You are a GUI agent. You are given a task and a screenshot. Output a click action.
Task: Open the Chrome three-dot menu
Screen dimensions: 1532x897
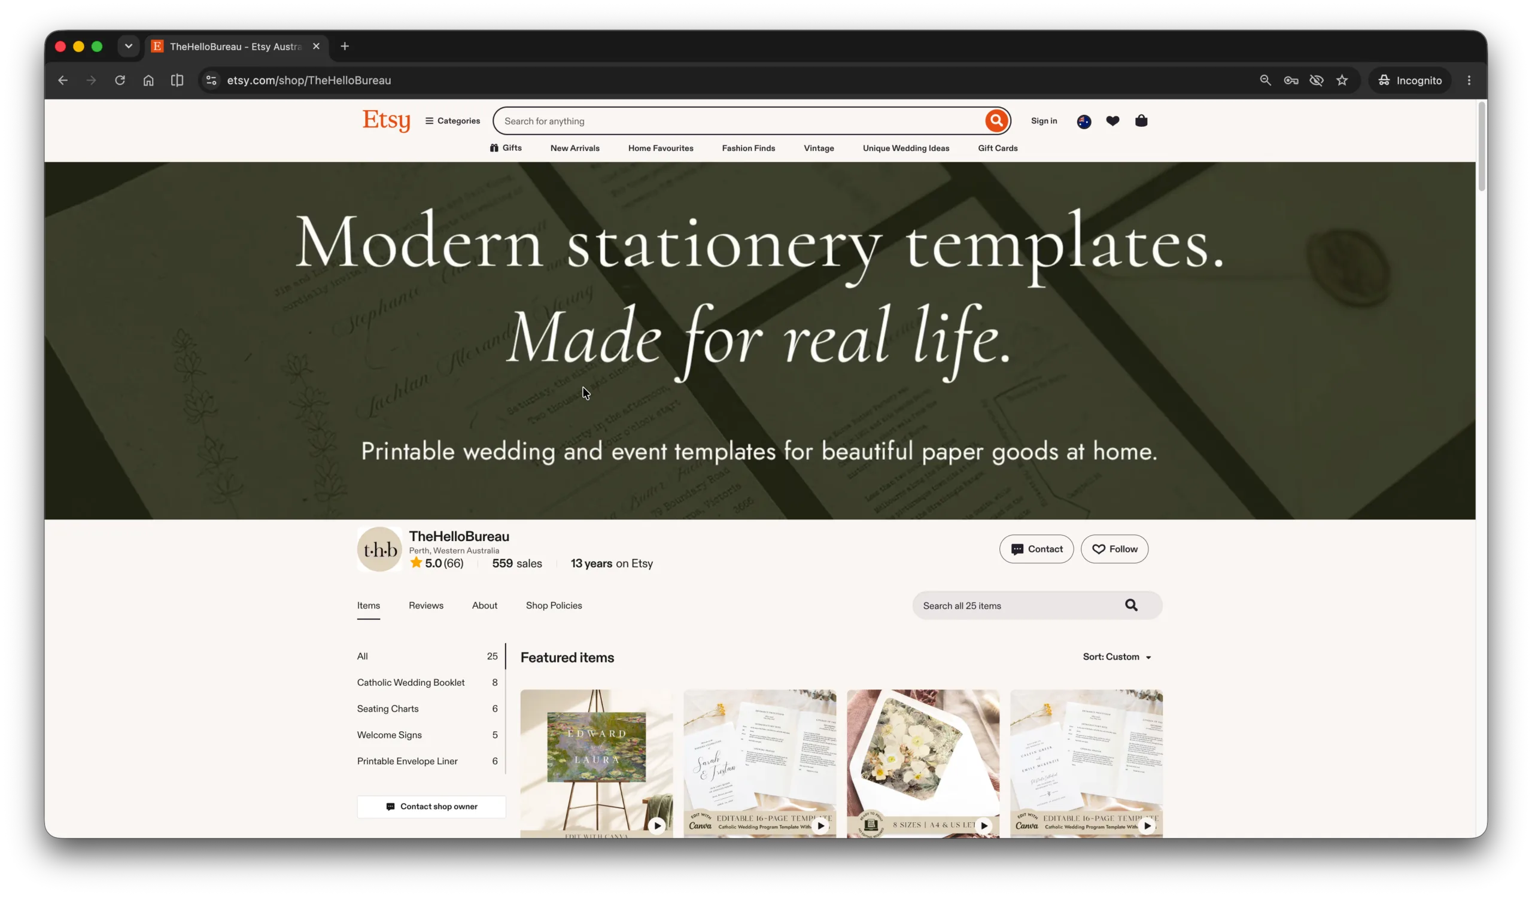1469,80
